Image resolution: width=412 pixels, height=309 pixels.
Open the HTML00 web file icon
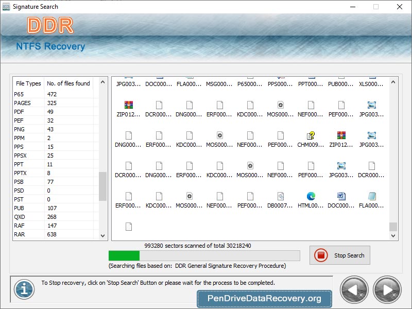pos(310,195)
